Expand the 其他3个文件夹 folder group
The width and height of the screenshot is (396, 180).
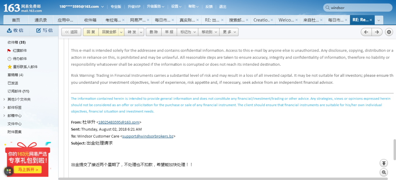point(4,99)
